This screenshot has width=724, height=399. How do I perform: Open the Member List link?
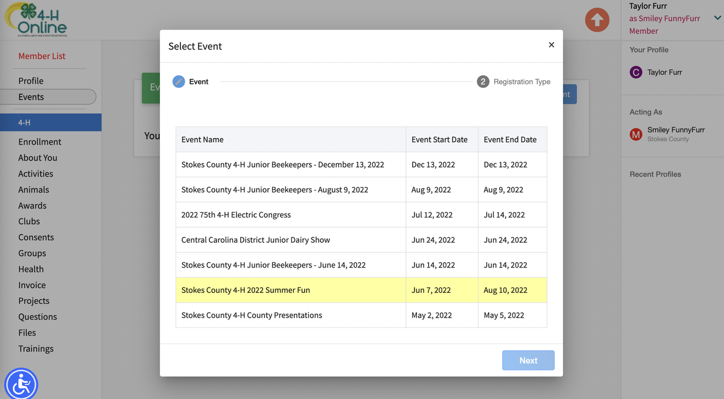tap(42, 56)
